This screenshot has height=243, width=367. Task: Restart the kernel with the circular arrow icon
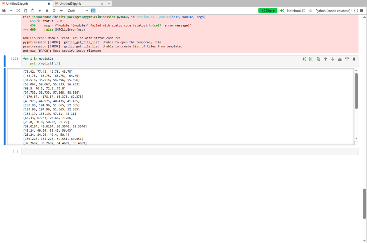(54, 10)
